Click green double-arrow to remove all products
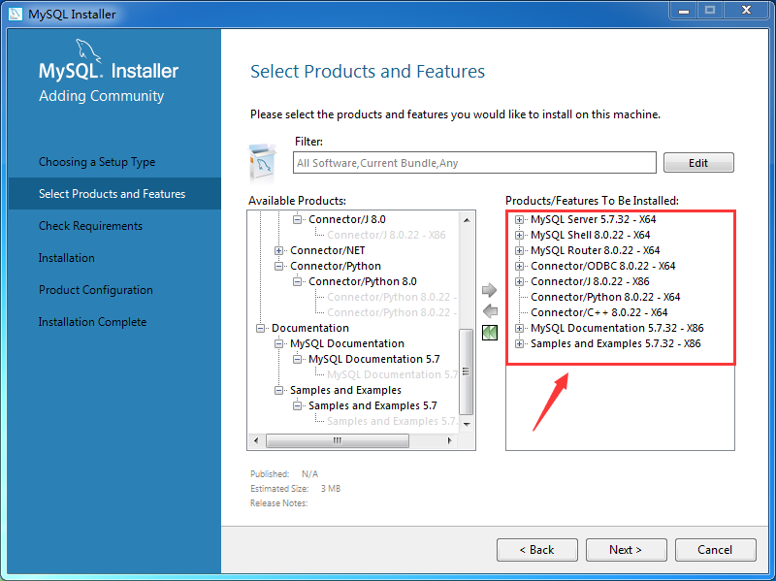The height and width of the screenshot is (581, 776). point(490,333)
